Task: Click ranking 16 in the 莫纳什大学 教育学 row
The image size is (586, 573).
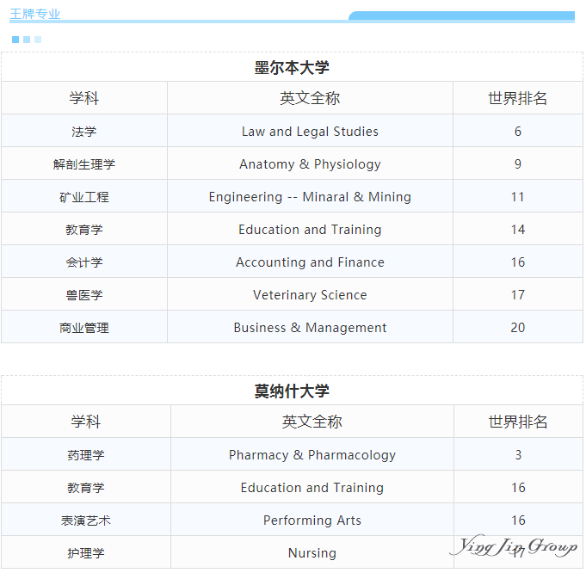Action: point(518,488)
